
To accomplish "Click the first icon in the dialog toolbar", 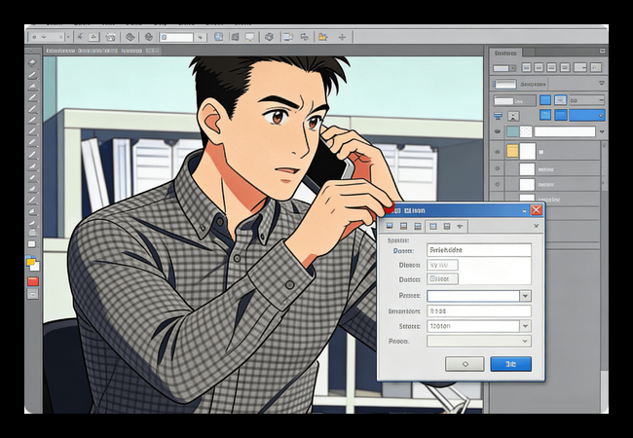I will (391, 226).
